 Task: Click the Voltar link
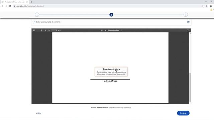coord(39,113)
